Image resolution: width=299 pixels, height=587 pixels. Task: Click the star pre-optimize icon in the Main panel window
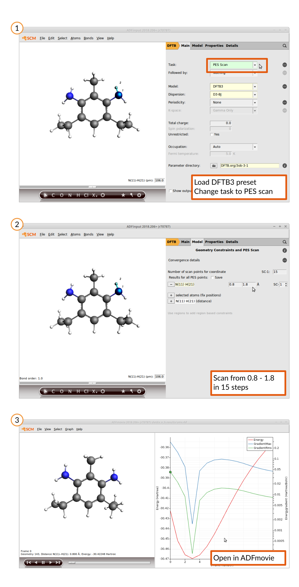pos(123,195)
